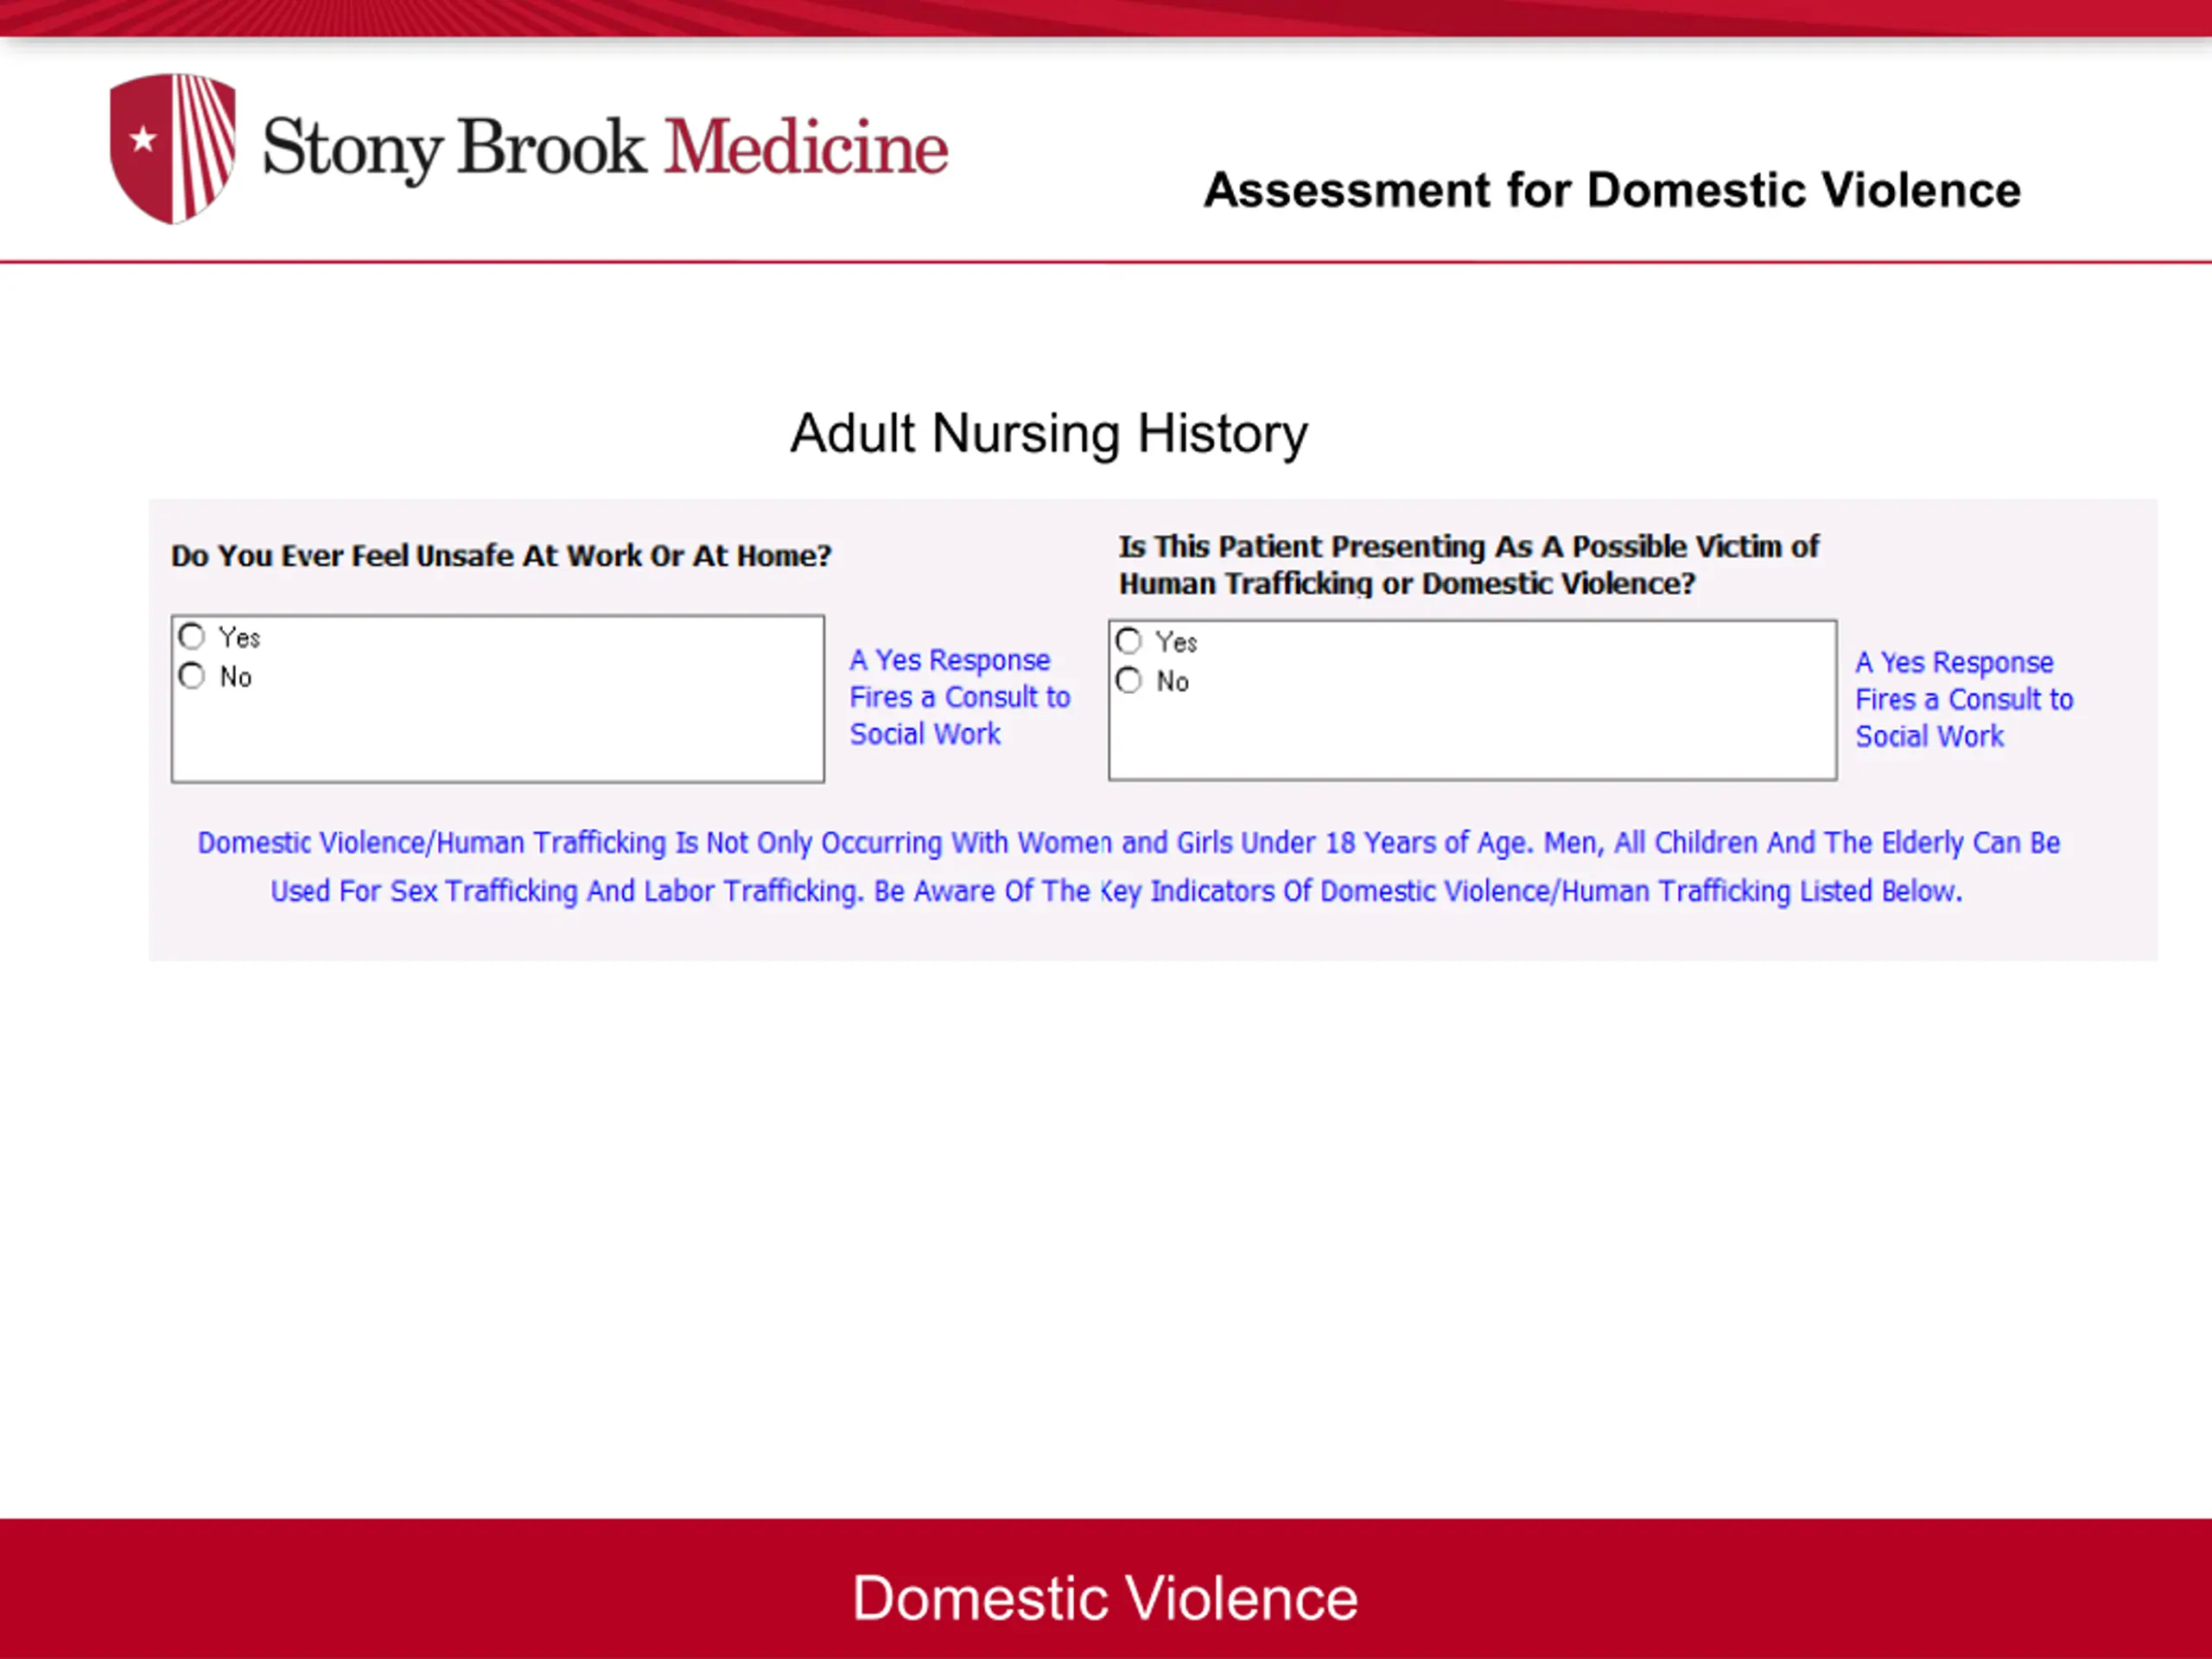Viewport: 2212px width, 1659px height.
Task: Click inside the trafficking victim answer box
Action: (1472, 700)
